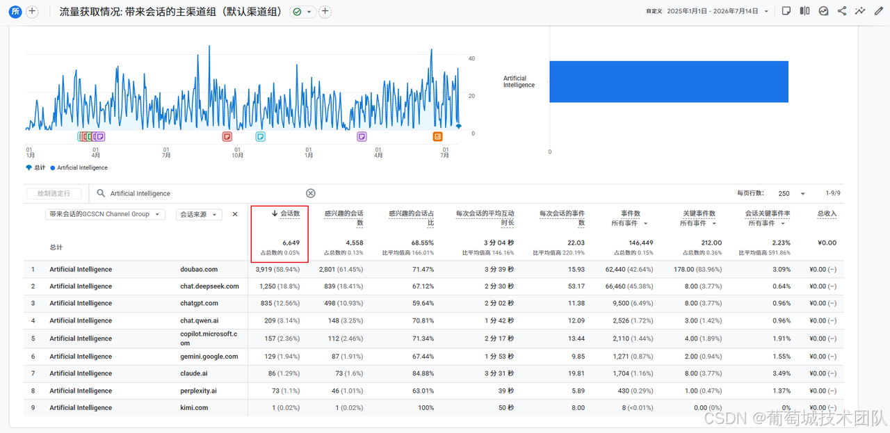Open '所有事件' dropdown under 关键事件数 column
Screen dimensions: 890x433
click(697, 224)
